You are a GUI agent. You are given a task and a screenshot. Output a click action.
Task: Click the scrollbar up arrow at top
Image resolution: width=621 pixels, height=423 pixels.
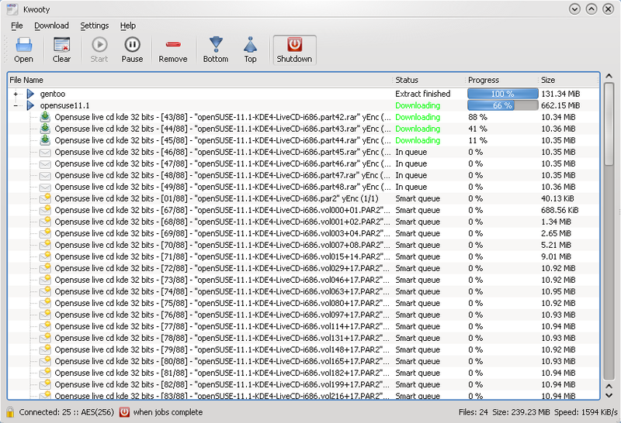point(609,76)
